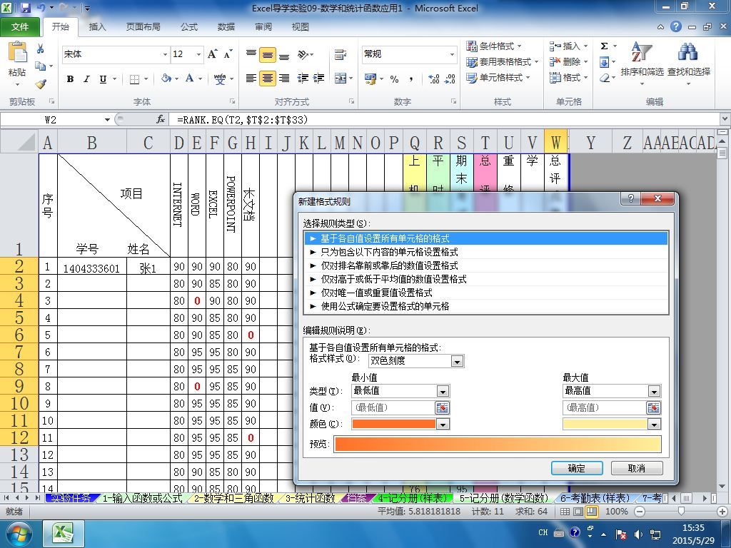Image resolution: width=731 pixels, height=548 pixels.
Task: Click the Wrap Text icon
Action: click(341, 54)
